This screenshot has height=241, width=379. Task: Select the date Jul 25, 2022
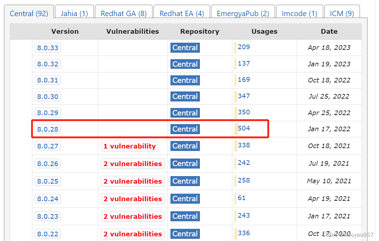coord(329,96)
